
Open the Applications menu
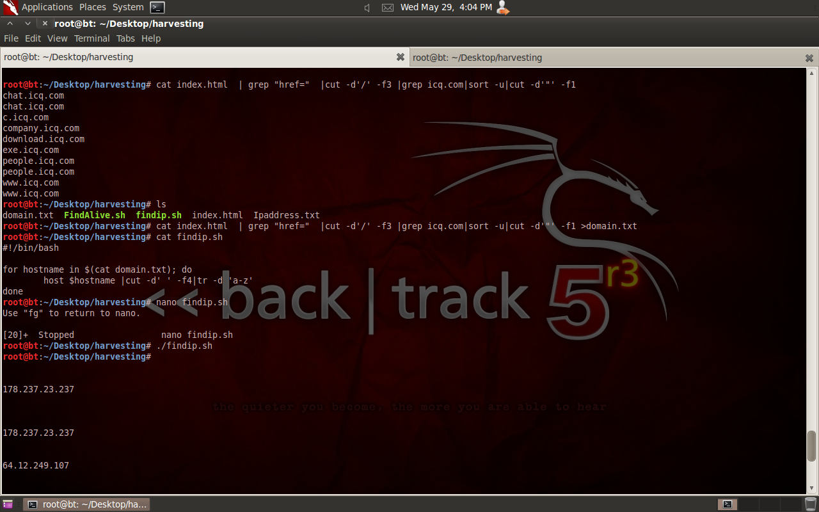coord(47,7)
